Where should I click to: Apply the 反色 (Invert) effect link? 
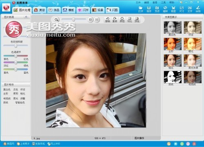[x=16, y=90]
